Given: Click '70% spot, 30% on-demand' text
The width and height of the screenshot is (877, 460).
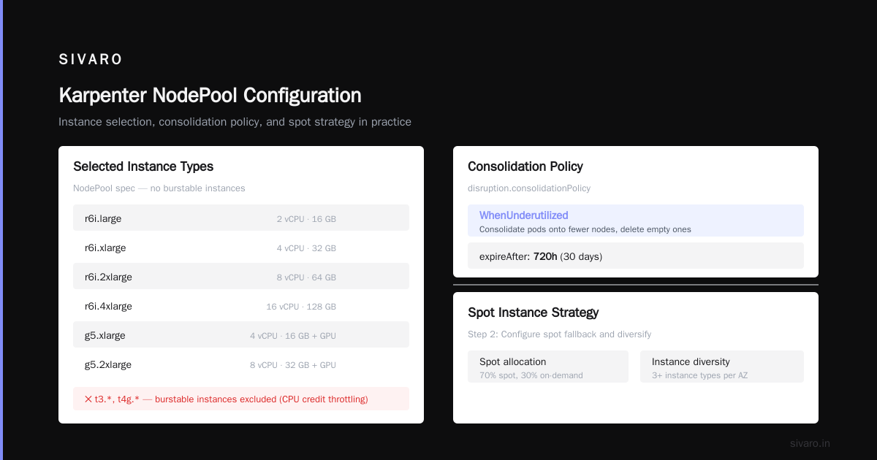Looking at the screenshot, I should [x=531, y=375].
